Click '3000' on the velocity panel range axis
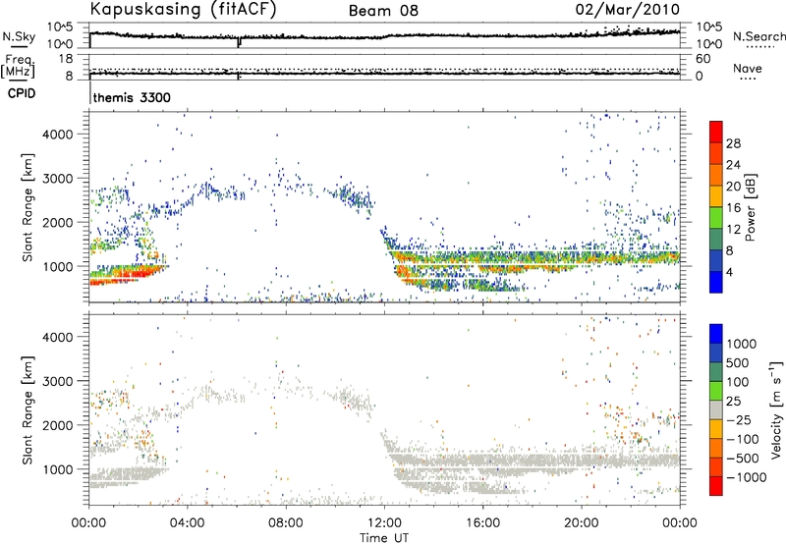The image size is (786, 544). 58,381
